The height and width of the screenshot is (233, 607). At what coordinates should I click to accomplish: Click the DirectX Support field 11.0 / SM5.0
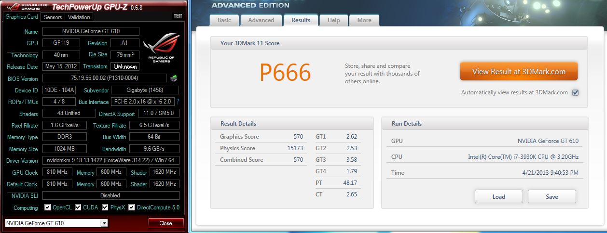(159, 113)
